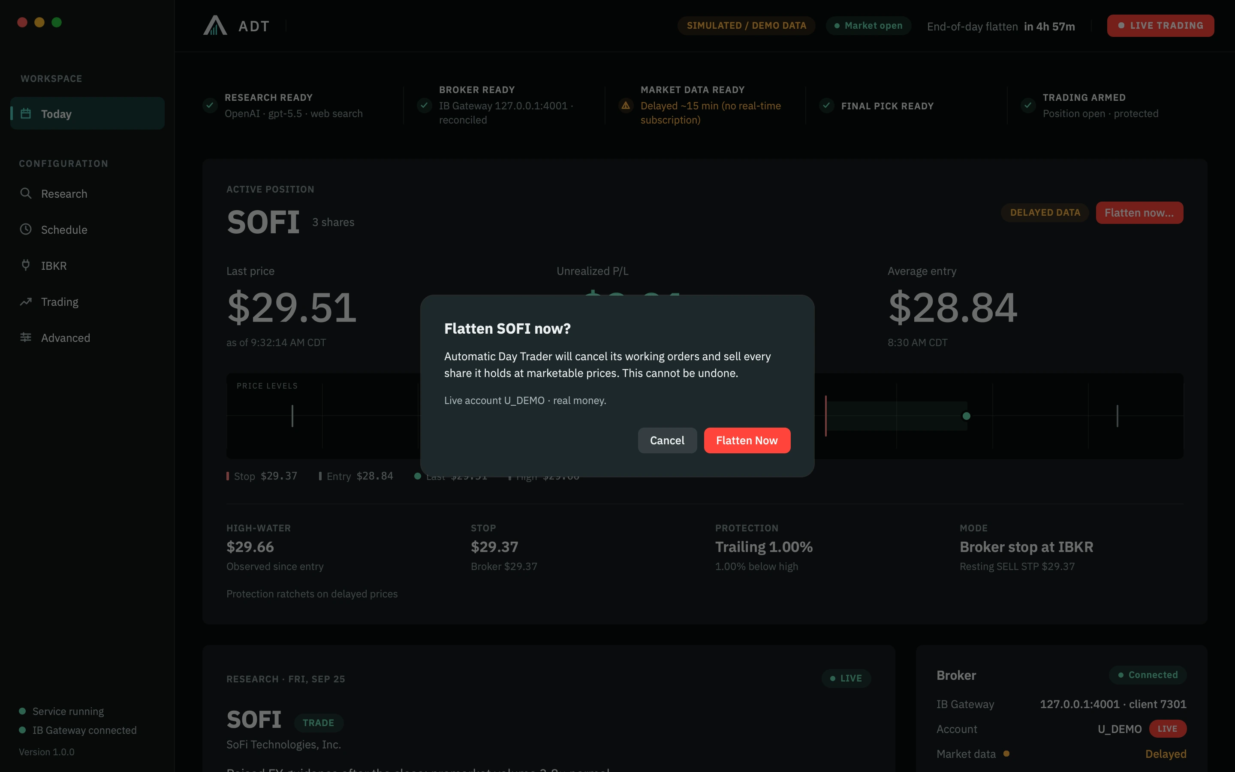This screenshot has width=1235, height=772.
Task: Click the Research Ready checkmark icon
Action: pyautogui.click(x=210, y=105)
